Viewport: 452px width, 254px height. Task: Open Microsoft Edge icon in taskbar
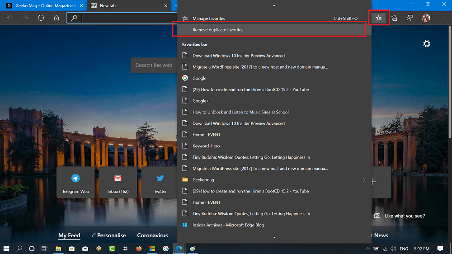click(x=179, y=249)
